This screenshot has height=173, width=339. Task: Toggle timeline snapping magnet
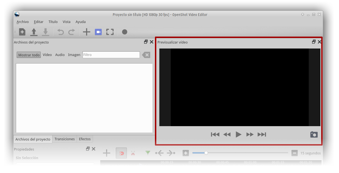click(x=121, y=153)
